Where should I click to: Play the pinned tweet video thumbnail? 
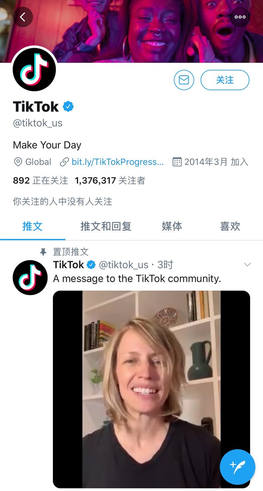coord(151,389)
